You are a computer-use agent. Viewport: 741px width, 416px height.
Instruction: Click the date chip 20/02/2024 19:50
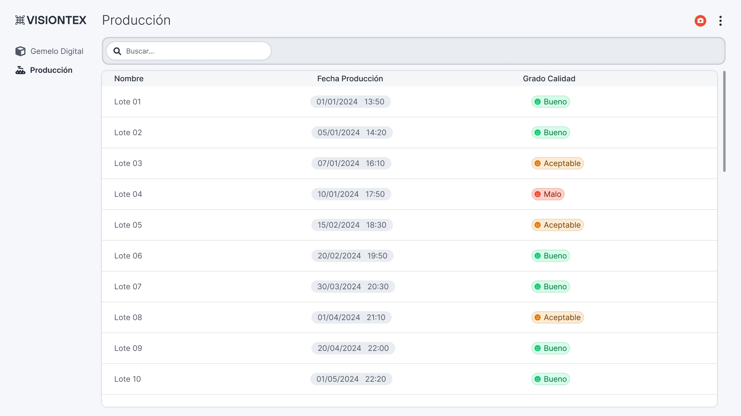click(x=352, y=256)
